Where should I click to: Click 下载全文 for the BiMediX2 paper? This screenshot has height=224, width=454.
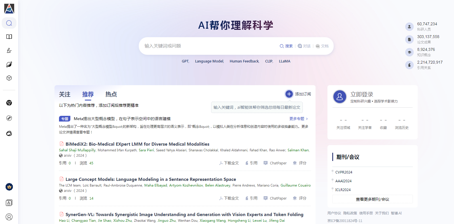(x=229, y=163)
